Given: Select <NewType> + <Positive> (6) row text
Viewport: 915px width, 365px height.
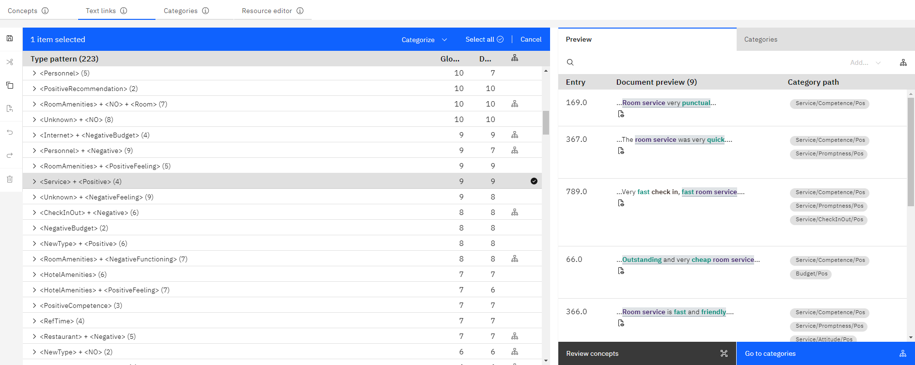Looking at the screenshot, I should (83, 243).
